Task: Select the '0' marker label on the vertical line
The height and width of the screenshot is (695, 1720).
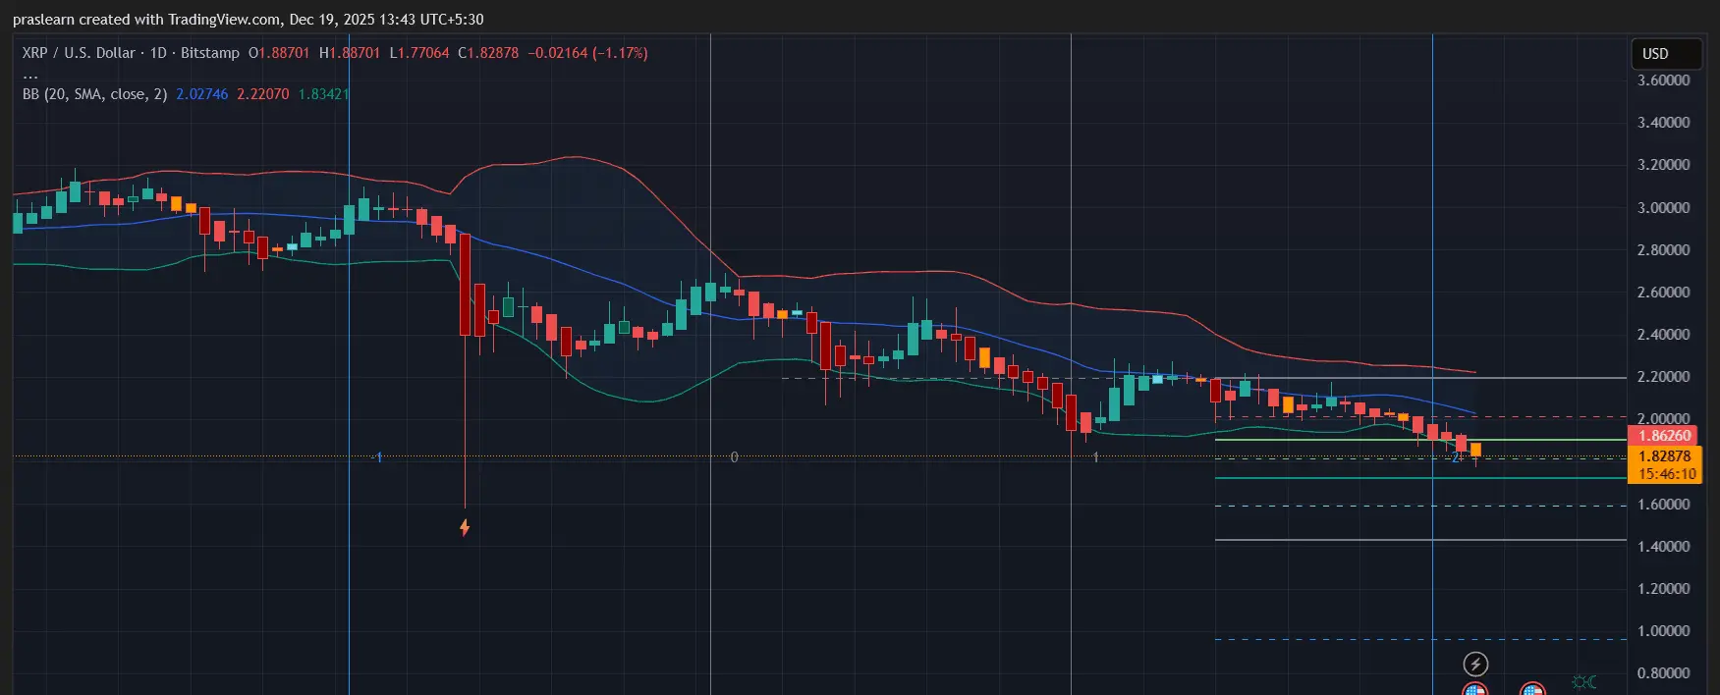Action: coord(734,457)
